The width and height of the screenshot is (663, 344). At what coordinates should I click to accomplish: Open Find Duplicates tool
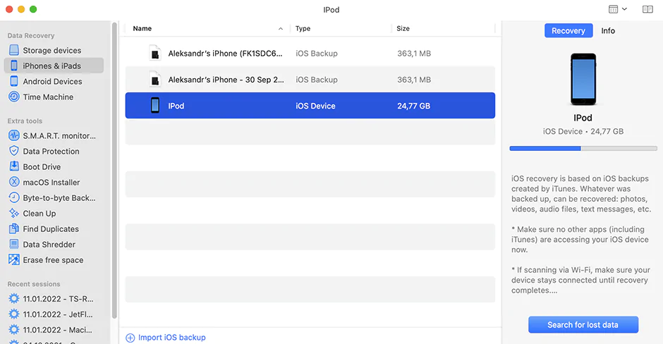[x=51, y=229]
